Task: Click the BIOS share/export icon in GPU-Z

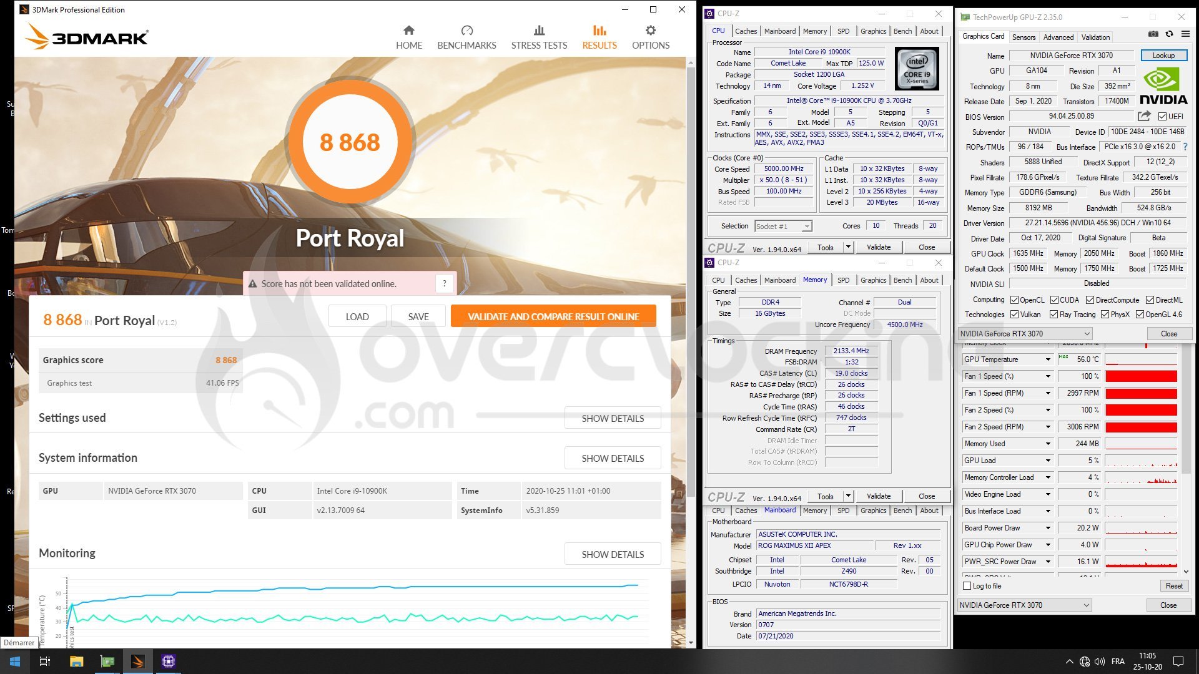Action: click(x=1144, y=116)
